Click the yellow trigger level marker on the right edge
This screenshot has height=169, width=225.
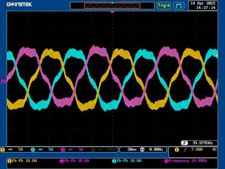pos(217,55)
